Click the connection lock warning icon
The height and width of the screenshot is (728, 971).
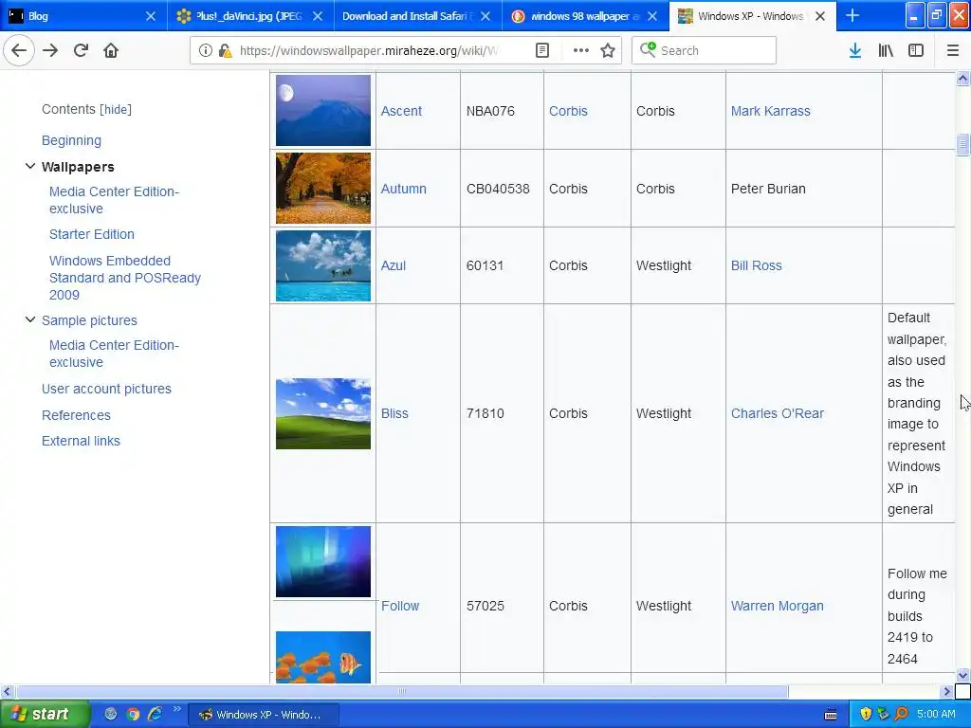click(226, 50)
